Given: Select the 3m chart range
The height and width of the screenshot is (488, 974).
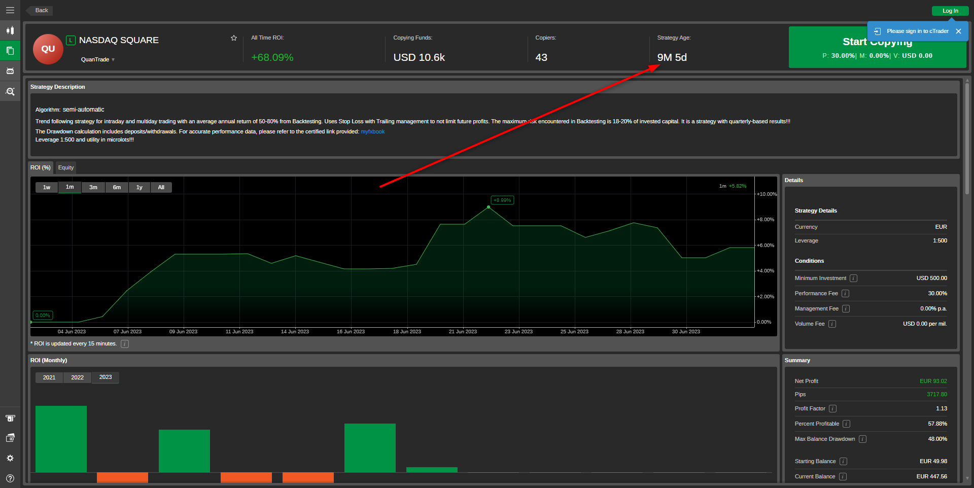Looking at the screenshot, I should (x=93, y=187).
